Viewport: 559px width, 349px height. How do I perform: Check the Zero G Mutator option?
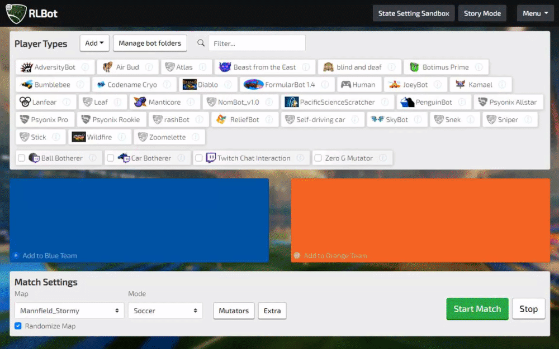[317, 158]
